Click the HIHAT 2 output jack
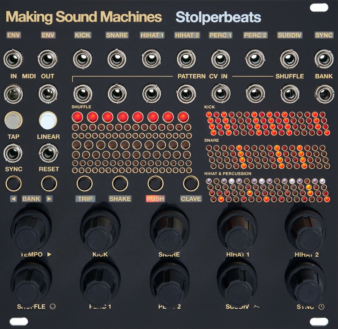Image resolution: width=338 pixels, height=329 pixels. pos(186,59)
